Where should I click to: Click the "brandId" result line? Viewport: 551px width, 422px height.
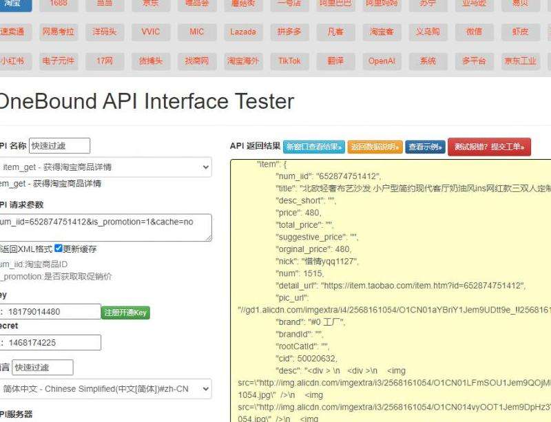(300, 334)
